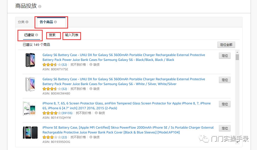Click 缺货 info icon for ASIN B01415QHYW

click(96, 113)
